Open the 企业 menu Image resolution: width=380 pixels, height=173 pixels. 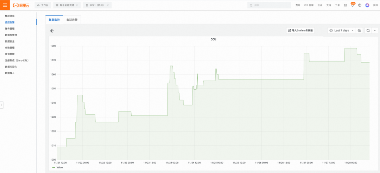tap(320, 5)
